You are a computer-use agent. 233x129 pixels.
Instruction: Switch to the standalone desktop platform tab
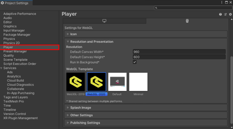click(x=104, y=21)
